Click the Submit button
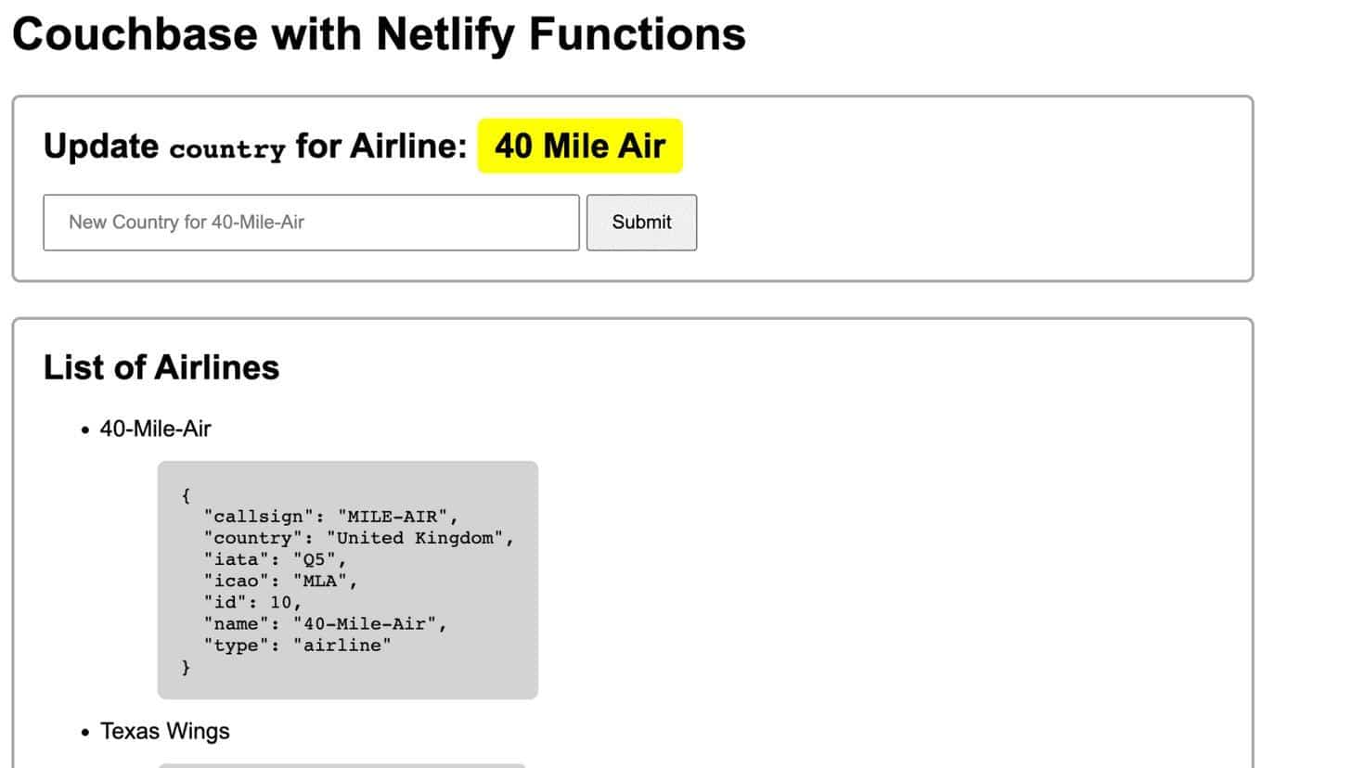 (x=641, y=223)
